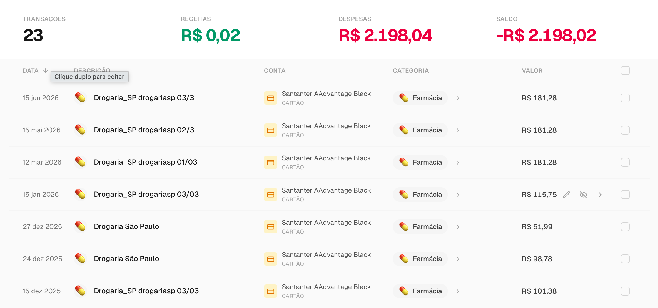Image resolution: width=658 pixels, height=308 pixels.
Task: Click pill icon of 15 jun 2026 transaction
Action: click(81, 98)
